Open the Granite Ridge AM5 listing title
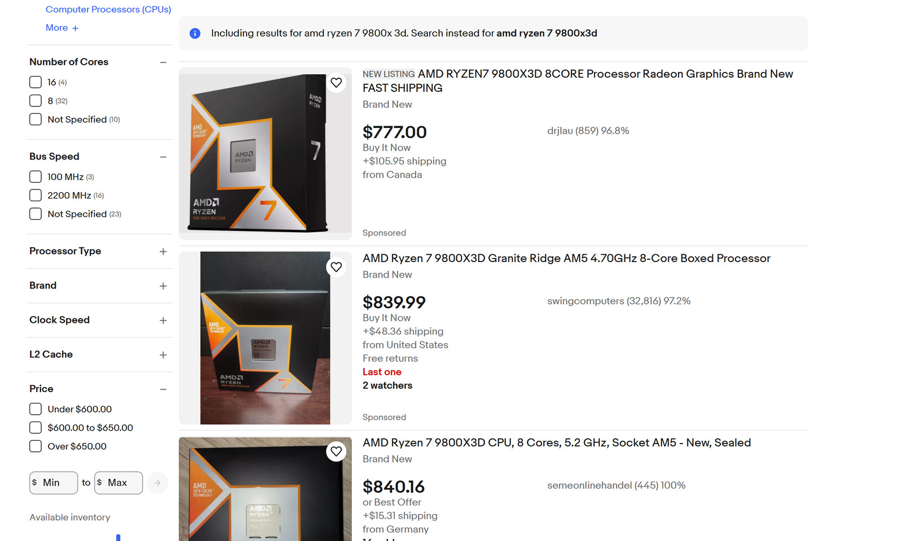The height and width of the screenshot is (541, 899). (566, 258)
